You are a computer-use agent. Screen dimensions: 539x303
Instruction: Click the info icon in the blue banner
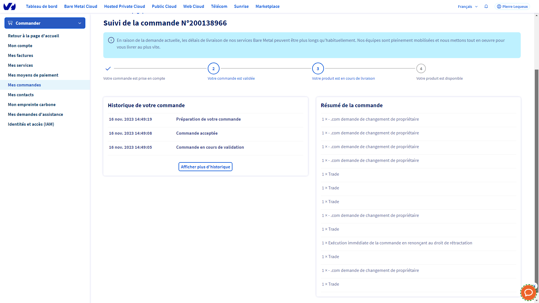click(111, 40)
